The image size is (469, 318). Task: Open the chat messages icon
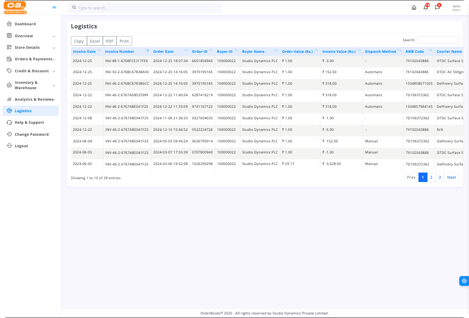point(437,8)
